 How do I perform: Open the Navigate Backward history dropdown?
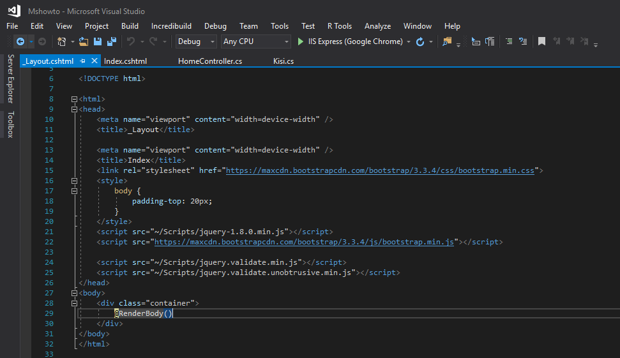click(31, 41)
